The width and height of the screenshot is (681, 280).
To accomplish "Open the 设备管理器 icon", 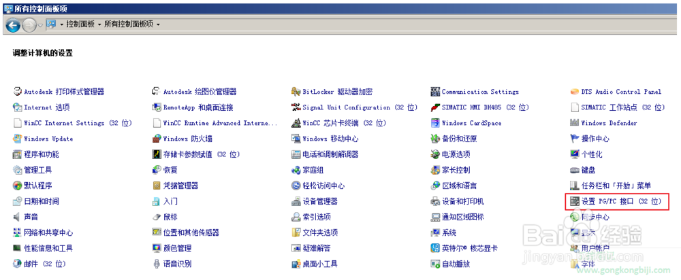I will click(296, 201).
